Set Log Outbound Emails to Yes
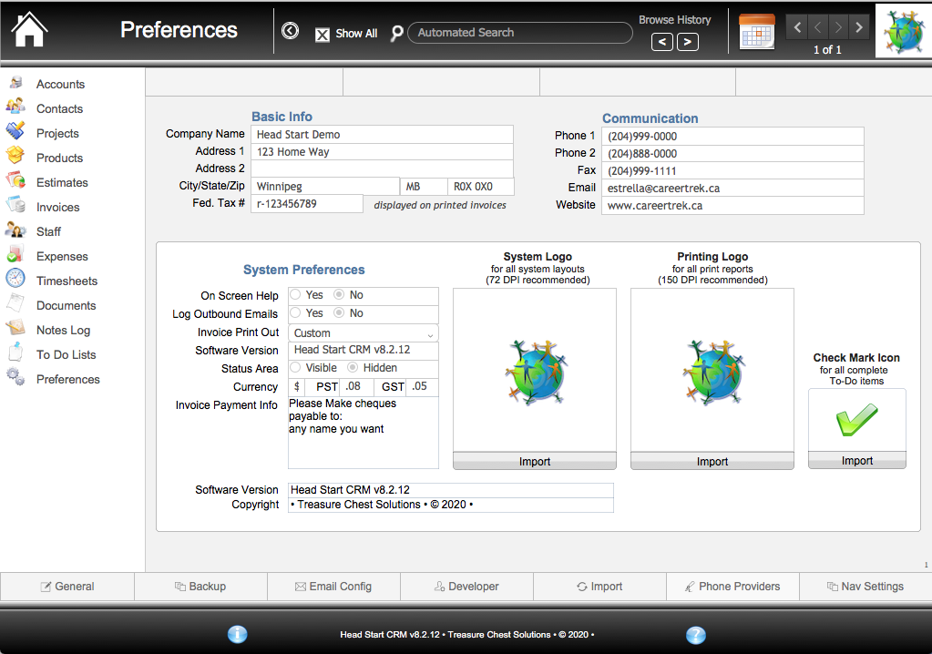The width and height of the screenshot is (932, 654). click(x=295, y=312)
